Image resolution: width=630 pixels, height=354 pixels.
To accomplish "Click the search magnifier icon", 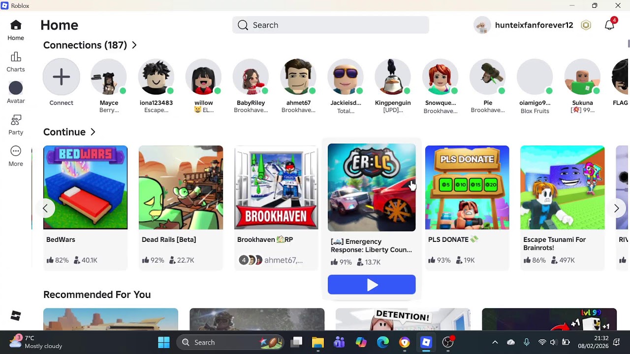I will (x=243, y=25).
